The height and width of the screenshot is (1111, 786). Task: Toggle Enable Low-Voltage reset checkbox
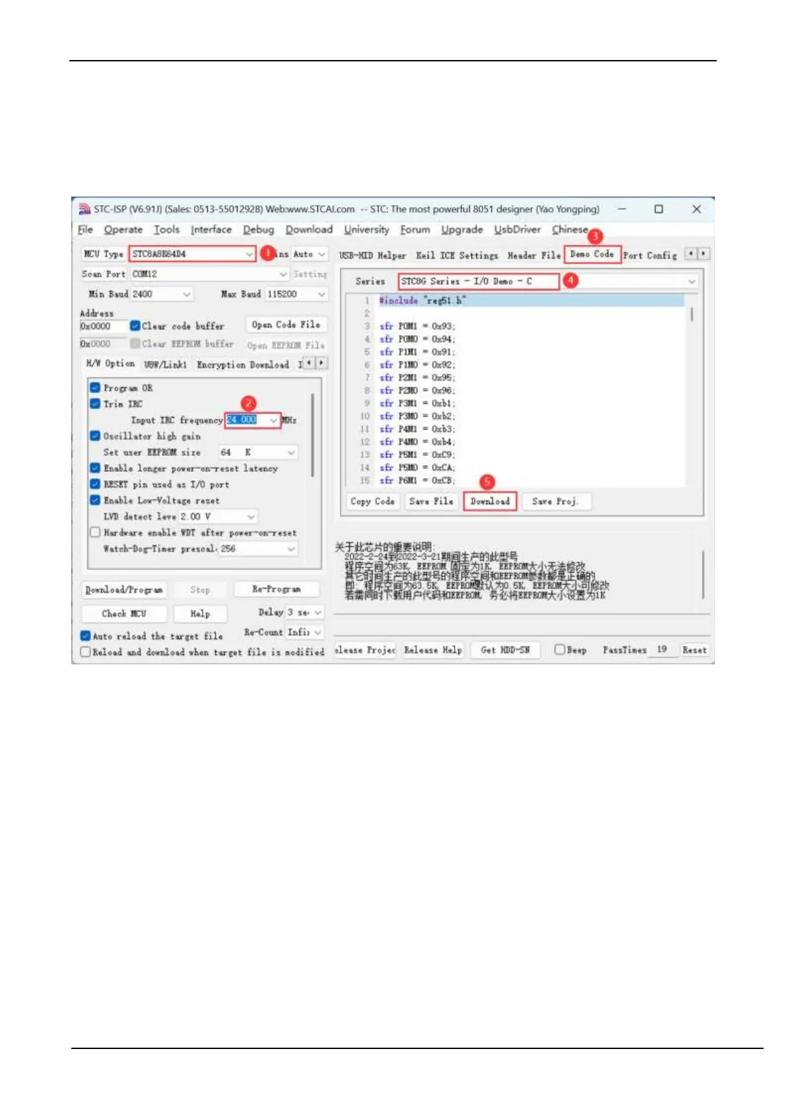click(x=95, y=500)
